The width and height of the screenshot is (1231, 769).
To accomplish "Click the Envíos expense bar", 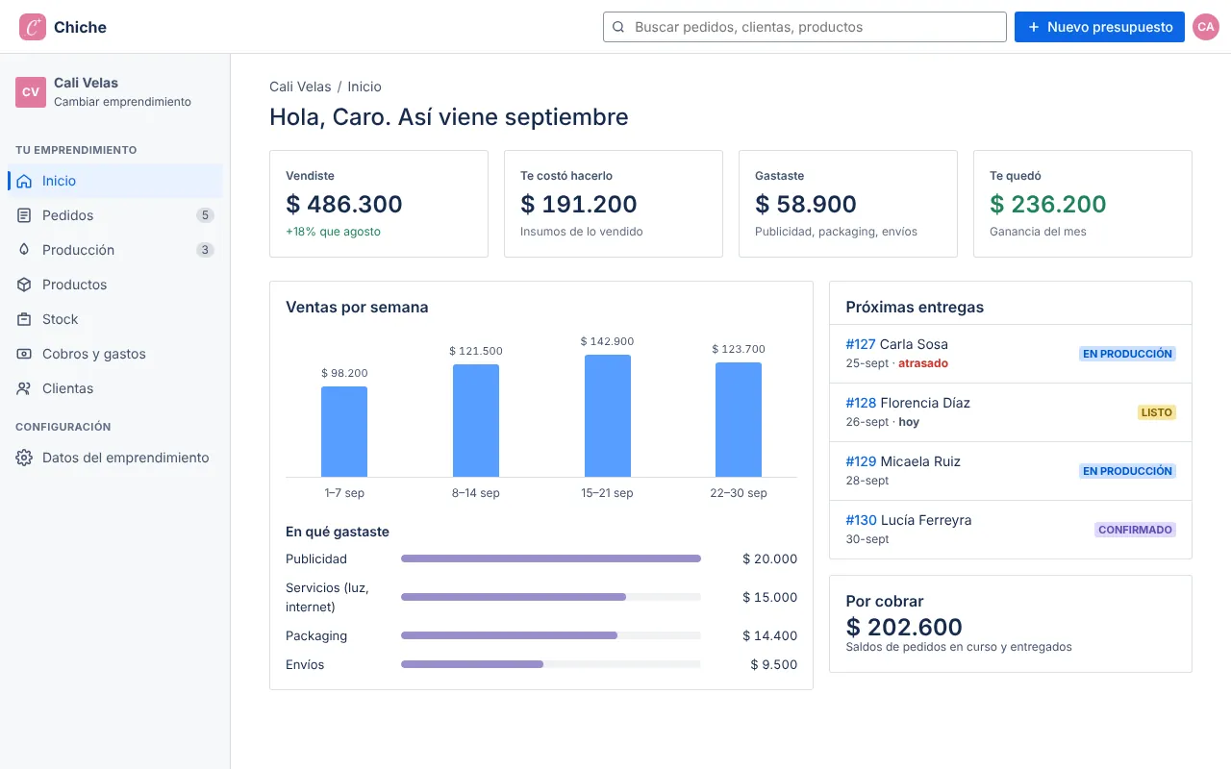I will tap(551, 664).
